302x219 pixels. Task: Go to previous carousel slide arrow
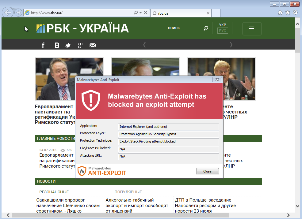144,45
